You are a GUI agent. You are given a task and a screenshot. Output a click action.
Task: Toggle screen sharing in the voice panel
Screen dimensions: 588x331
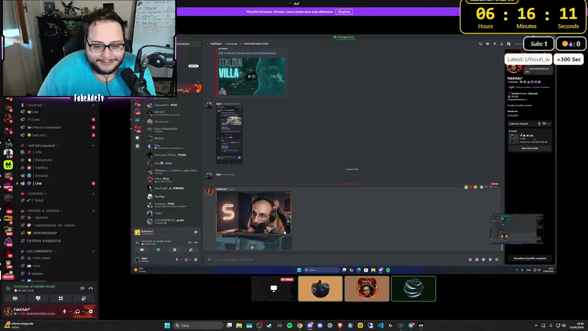coord(38,298)
